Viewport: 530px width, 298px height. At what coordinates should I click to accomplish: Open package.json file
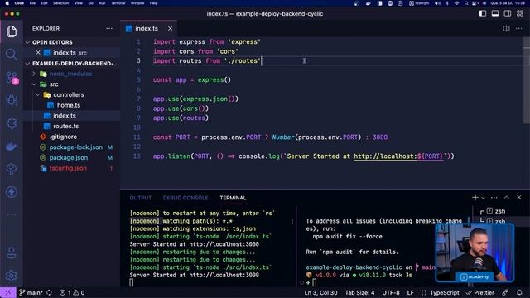[68, 158]
